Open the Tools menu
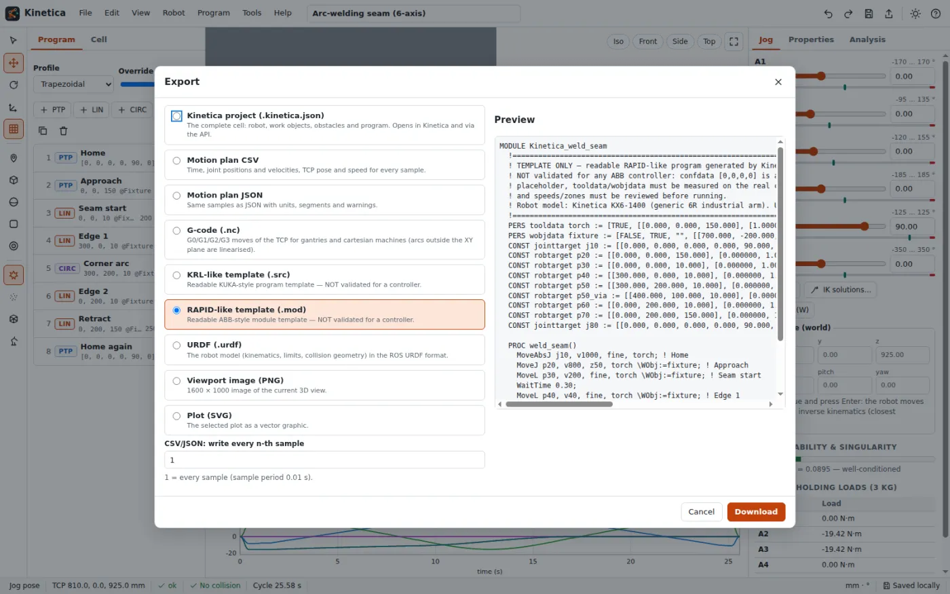This screenshot has width=950, height=594. [252, 13]
